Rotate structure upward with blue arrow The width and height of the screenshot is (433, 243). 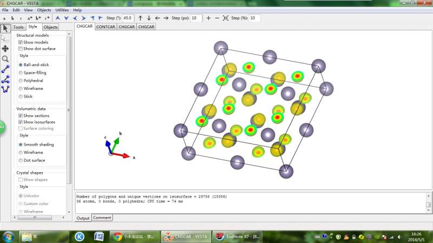pos(58,18)
